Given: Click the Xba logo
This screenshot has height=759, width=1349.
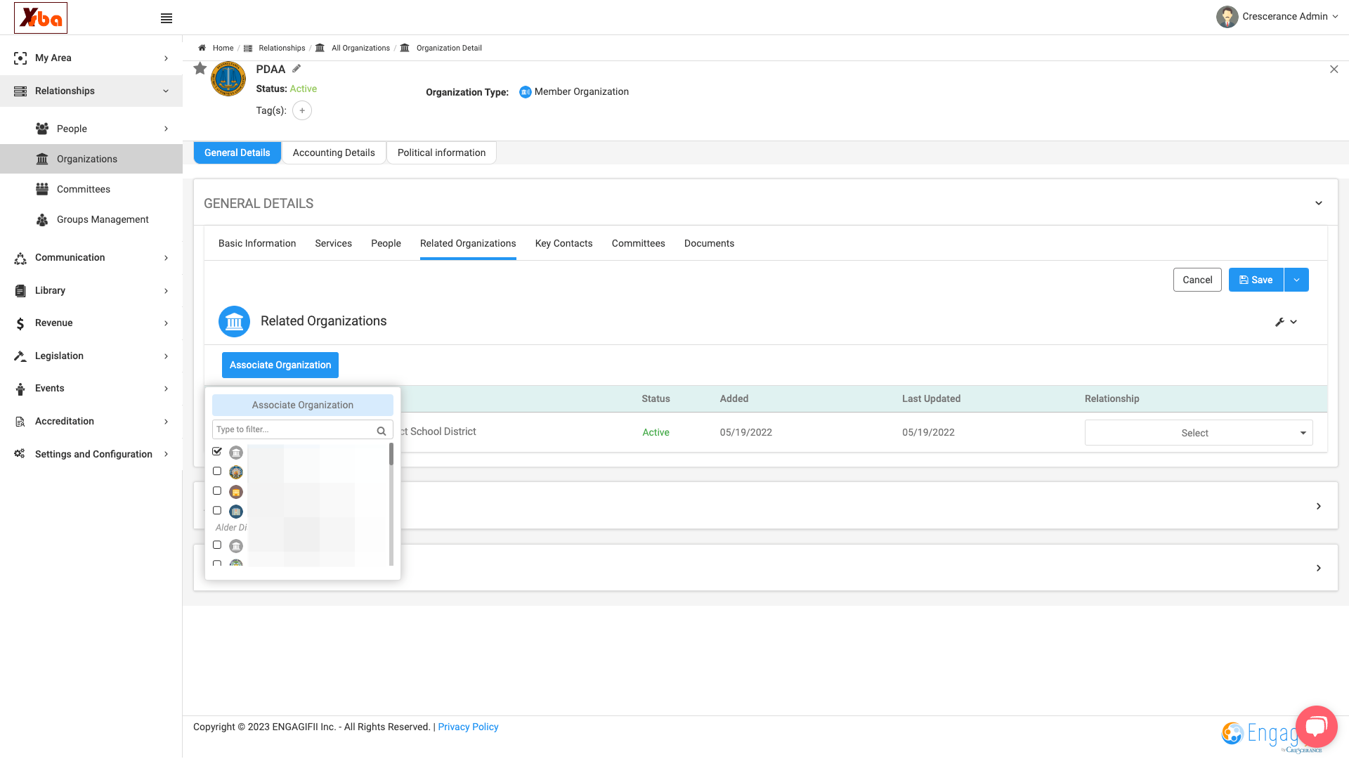Looking at the screenshot, I should (x=41, y=18).
